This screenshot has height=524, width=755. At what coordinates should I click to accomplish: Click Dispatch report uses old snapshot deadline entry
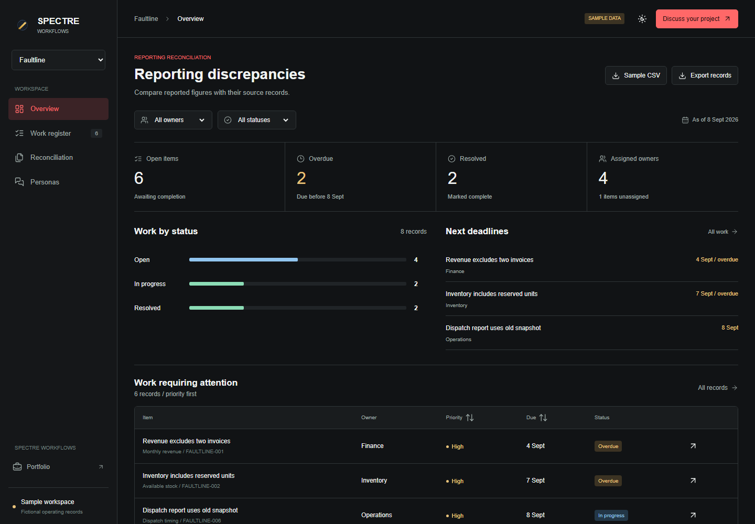point(592,333)
